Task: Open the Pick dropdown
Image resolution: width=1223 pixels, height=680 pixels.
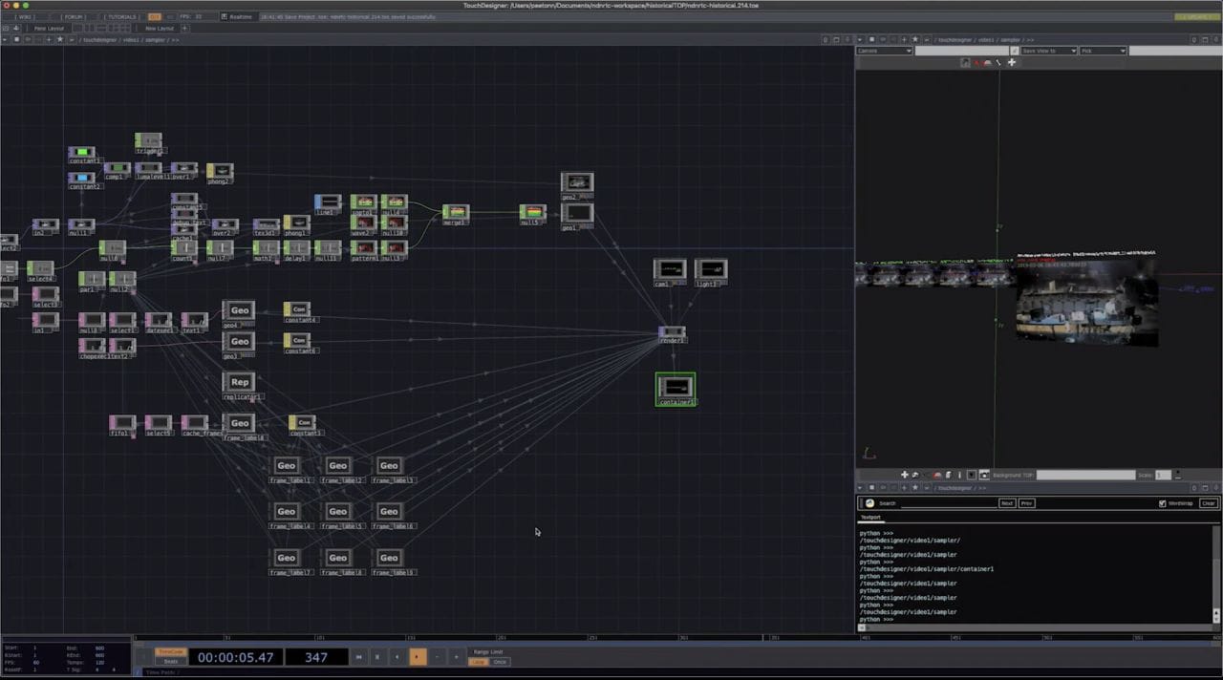Action: (x=1103, y=51)
